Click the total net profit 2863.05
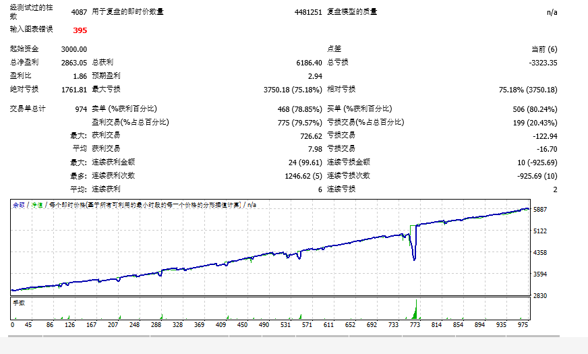The height and width of the screenshot is (354, 588). coord(74,63)
